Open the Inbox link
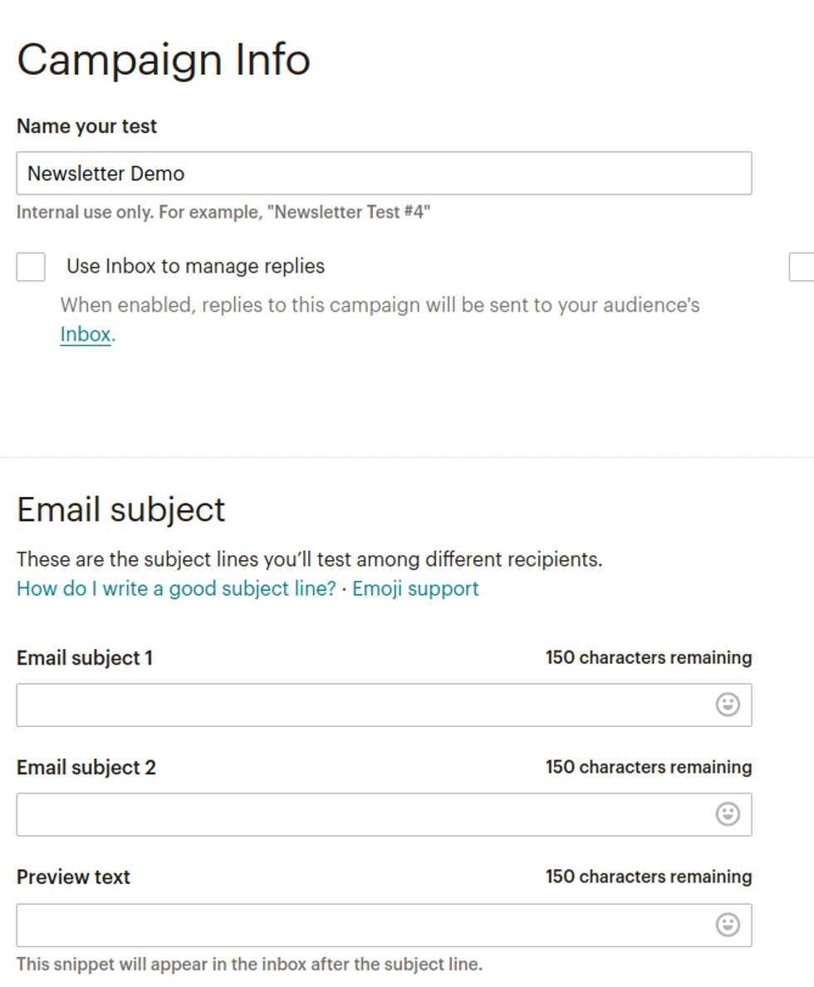The height and width of the screenshot is (987, 814). [x=85, y=335]
